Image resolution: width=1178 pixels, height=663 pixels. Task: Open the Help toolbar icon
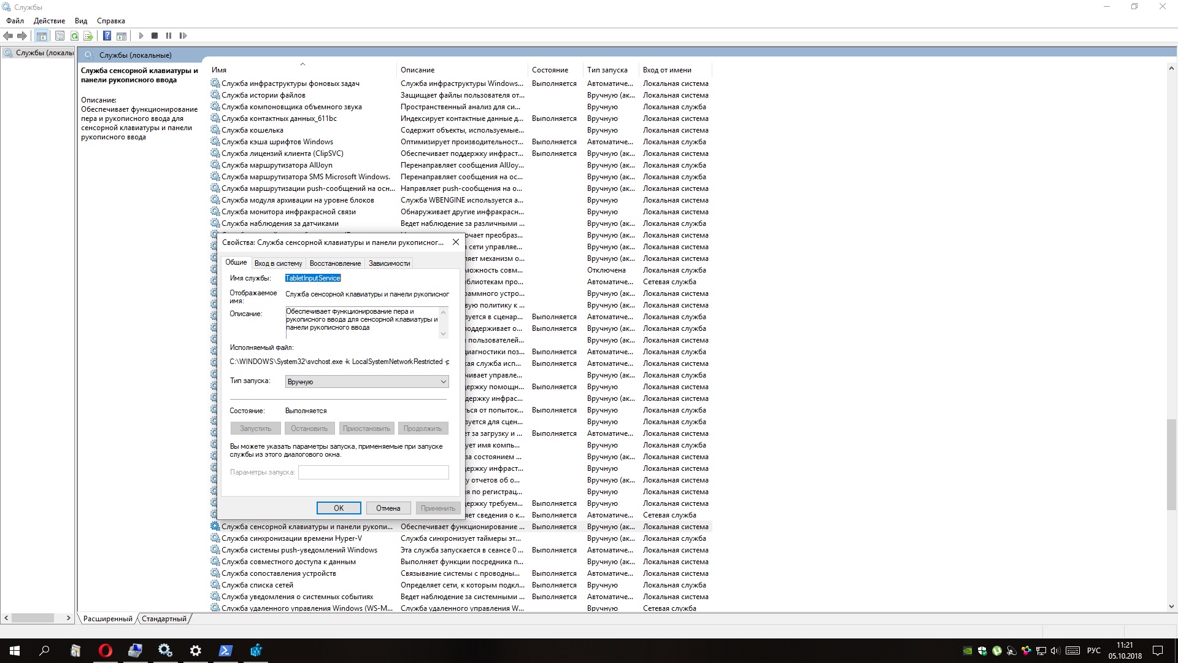107,36
